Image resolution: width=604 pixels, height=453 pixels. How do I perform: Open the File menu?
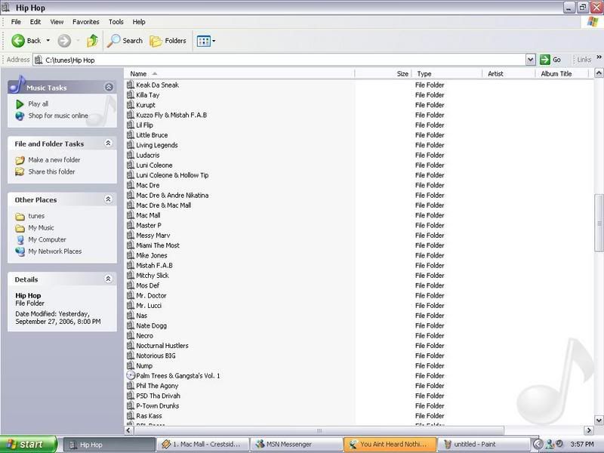16,22
